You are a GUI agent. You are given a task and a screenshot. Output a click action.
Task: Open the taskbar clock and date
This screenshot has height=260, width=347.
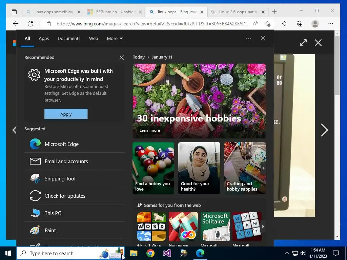point(318,253)
